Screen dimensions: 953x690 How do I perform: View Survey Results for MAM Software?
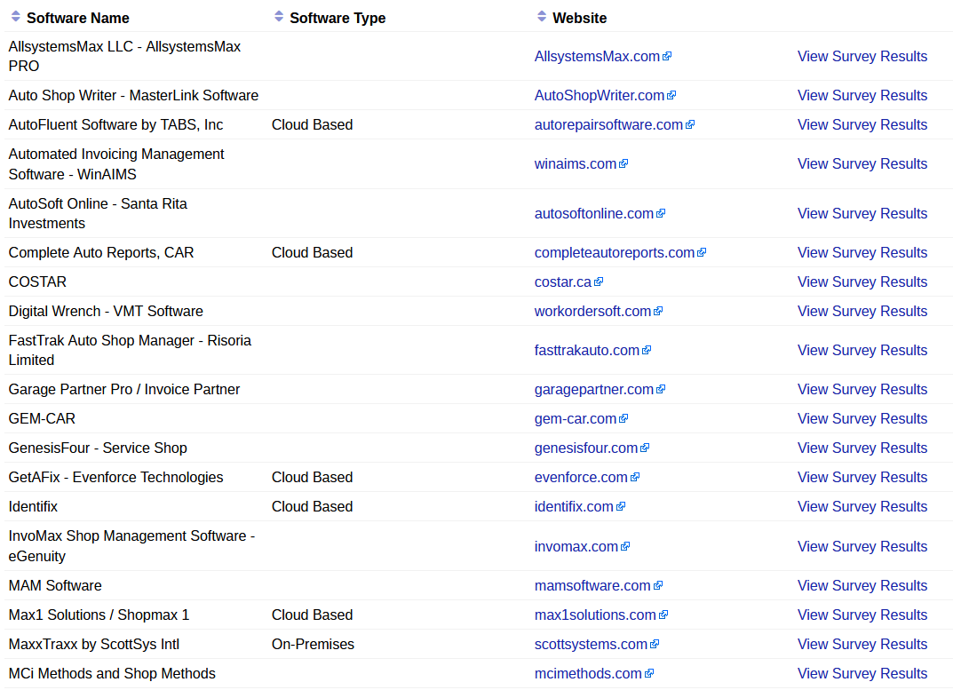(x=862, y=585)
